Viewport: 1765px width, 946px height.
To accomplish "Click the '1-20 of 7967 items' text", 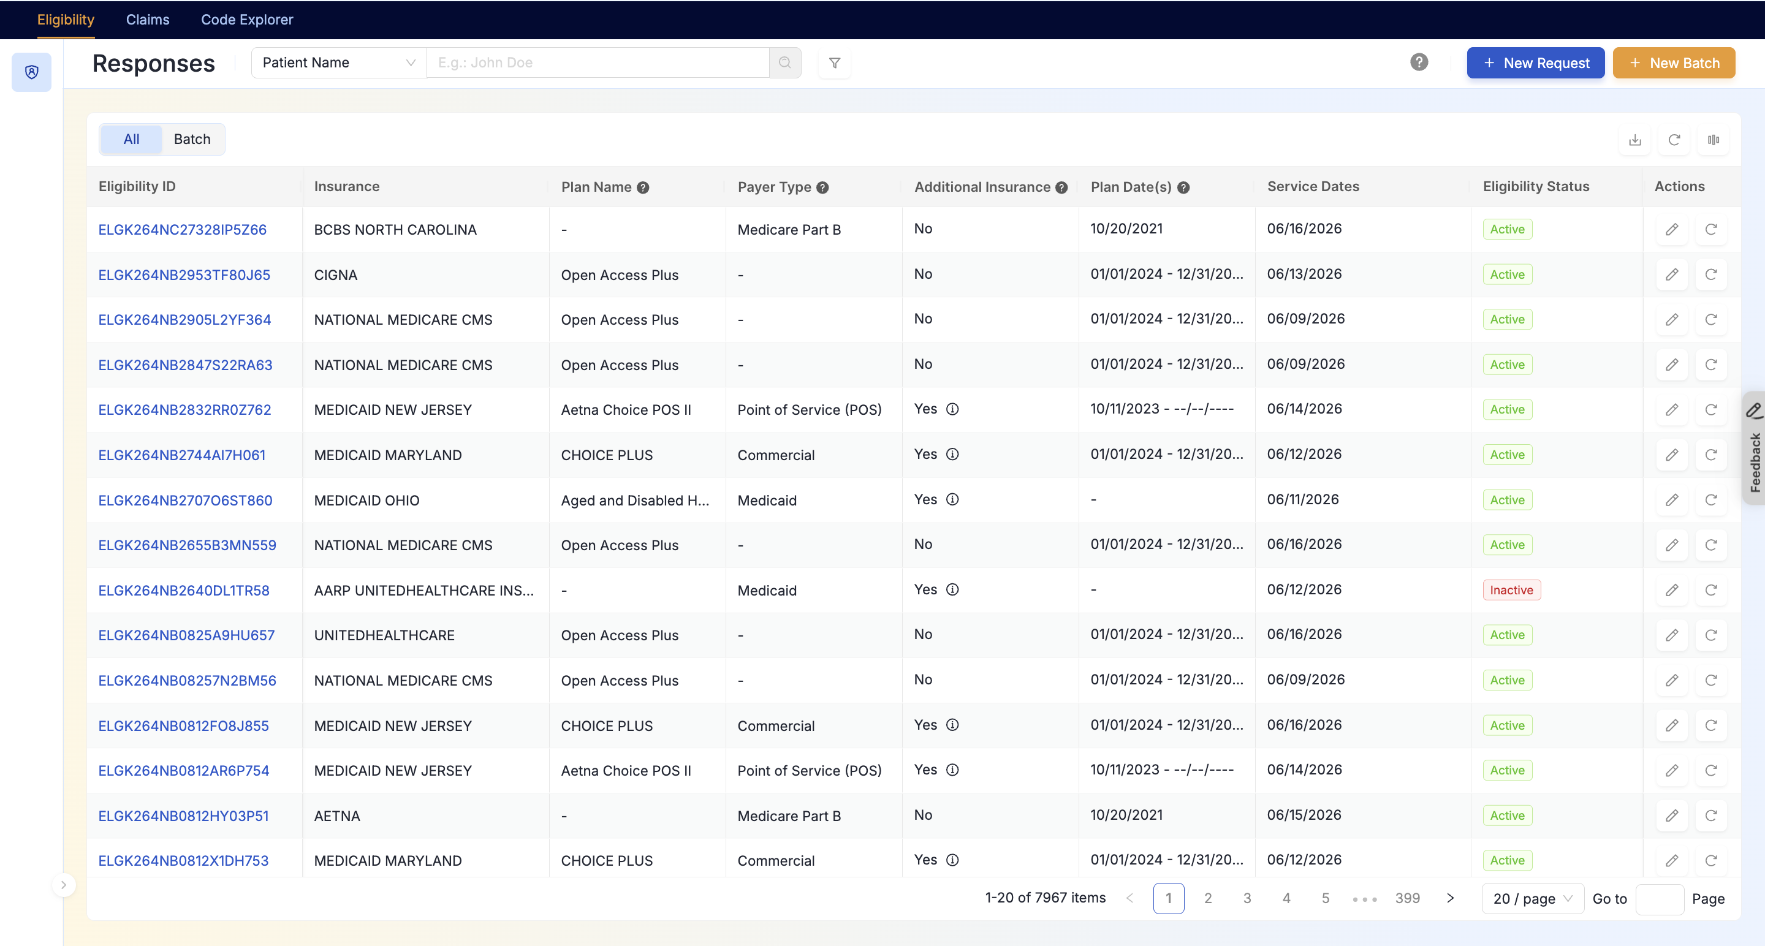I will (1046, 898).
